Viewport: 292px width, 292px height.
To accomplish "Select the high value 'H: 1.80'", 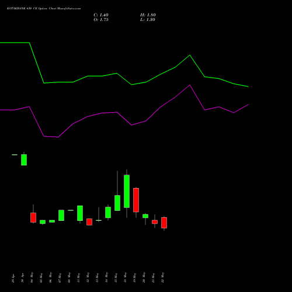I will pyautogui.click(x=148, y=15).
